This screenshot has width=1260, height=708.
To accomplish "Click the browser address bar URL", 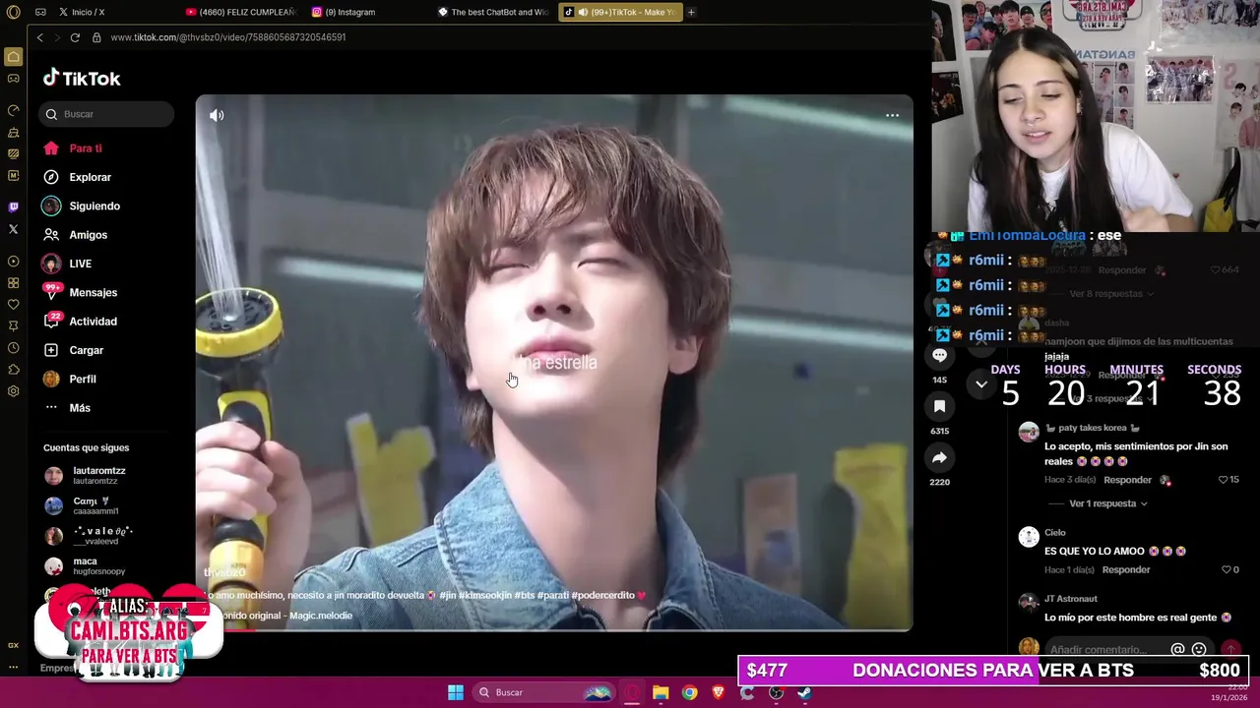I will [x=228, y=37].
